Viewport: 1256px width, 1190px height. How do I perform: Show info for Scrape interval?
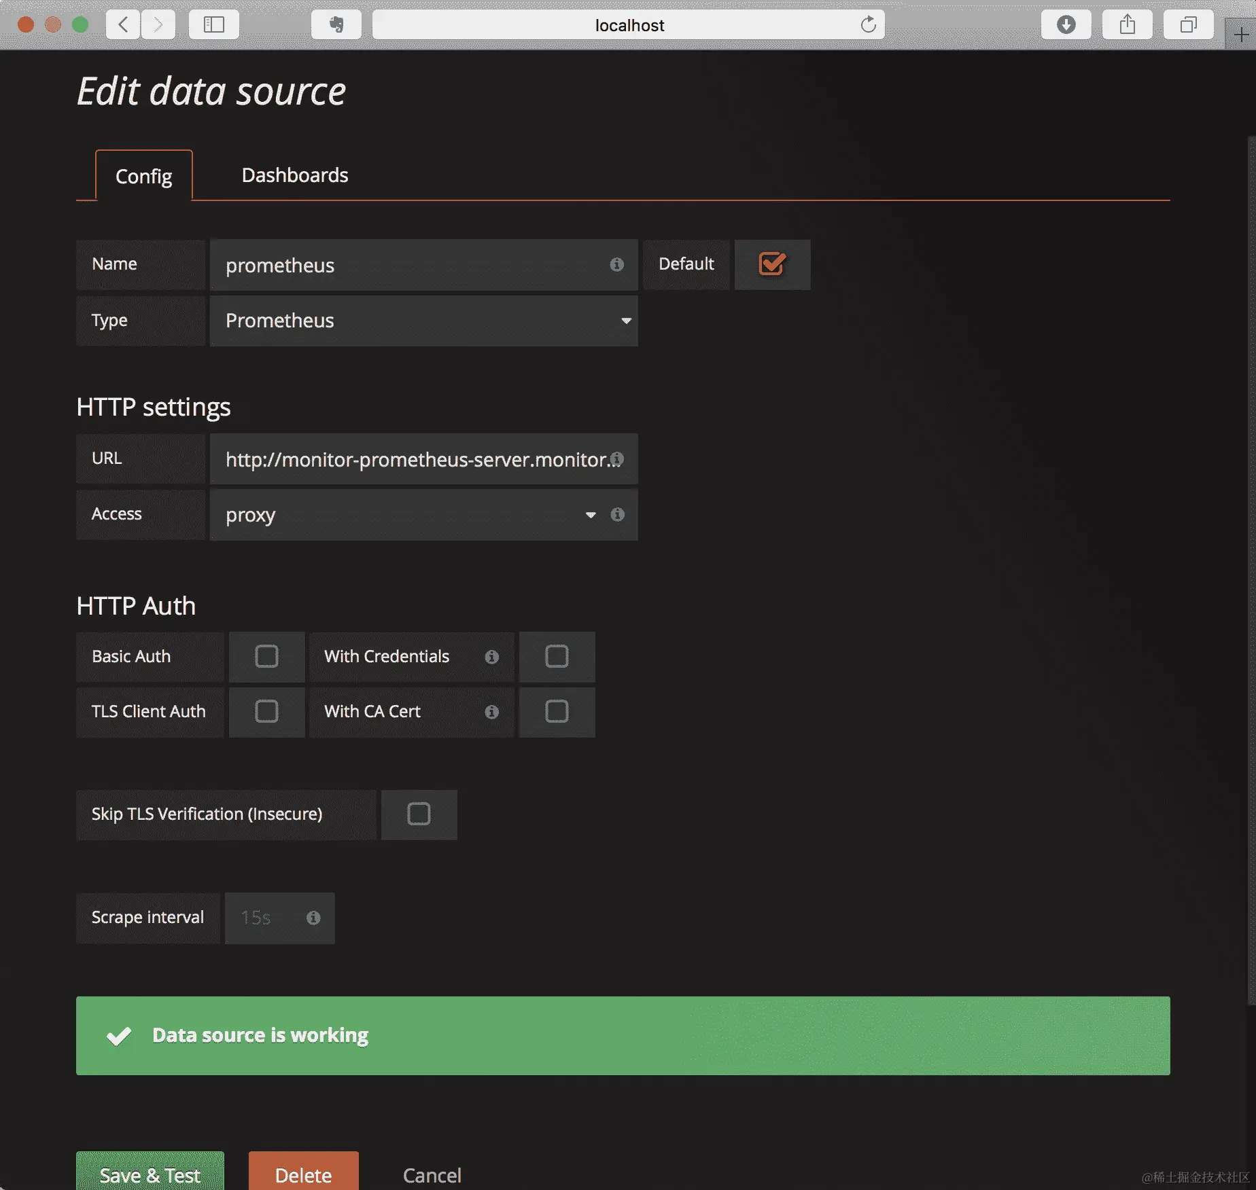pyautogui.click(x=313, y=918)
